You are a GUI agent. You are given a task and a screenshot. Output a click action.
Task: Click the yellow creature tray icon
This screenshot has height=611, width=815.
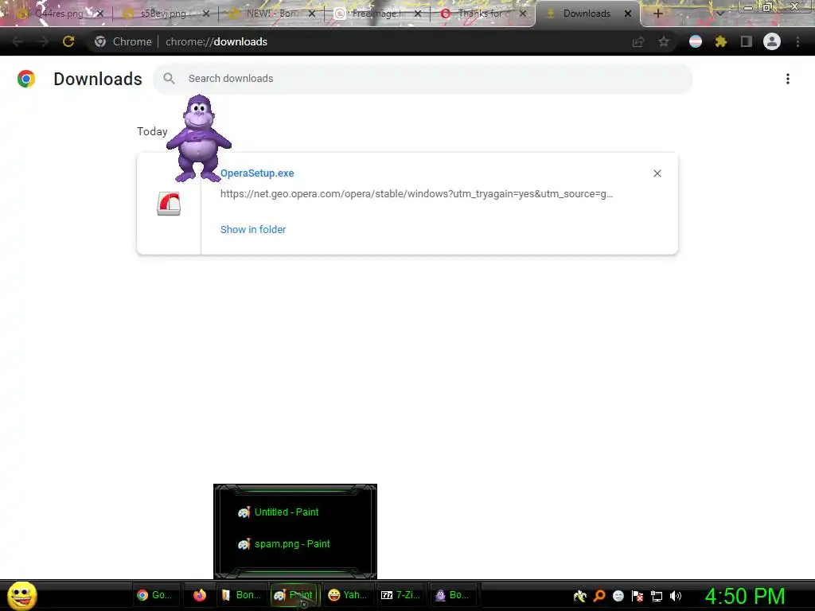580,596
